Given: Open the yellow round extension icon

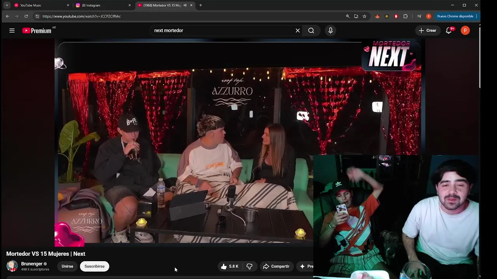Looking at the screenshot, I should [x=387, y=16].
